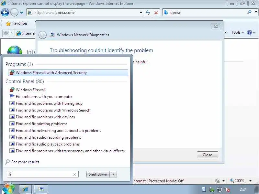
Task: Open Find and fix problems with homegroup
Action: pyautogui.click(x=46, y=103)
